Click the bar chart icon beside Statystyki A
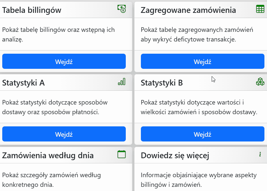The width and height of the screenshot is (267, 191). pos(122,82)
